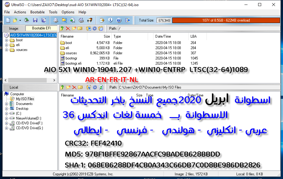This screenshot has height=179, width=283.
Task: Click the image tree scroll left arrow
Action: click(5, 80)
